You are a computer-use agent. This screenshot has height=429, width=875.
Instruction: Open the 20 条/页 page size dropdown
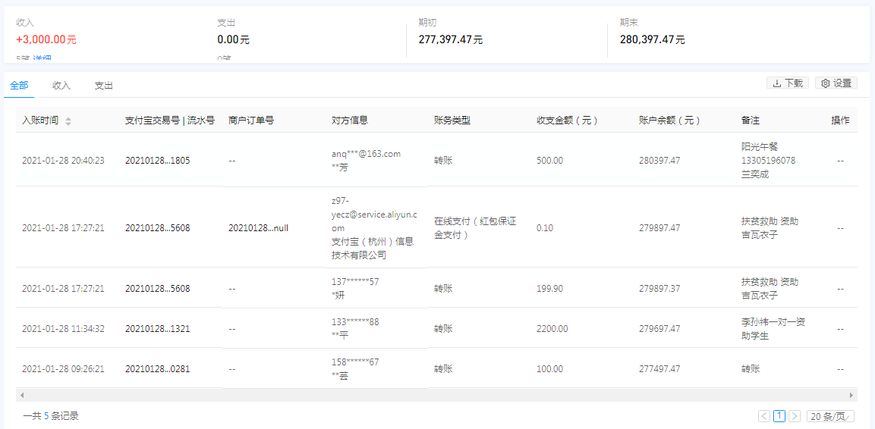coord(830,416)
